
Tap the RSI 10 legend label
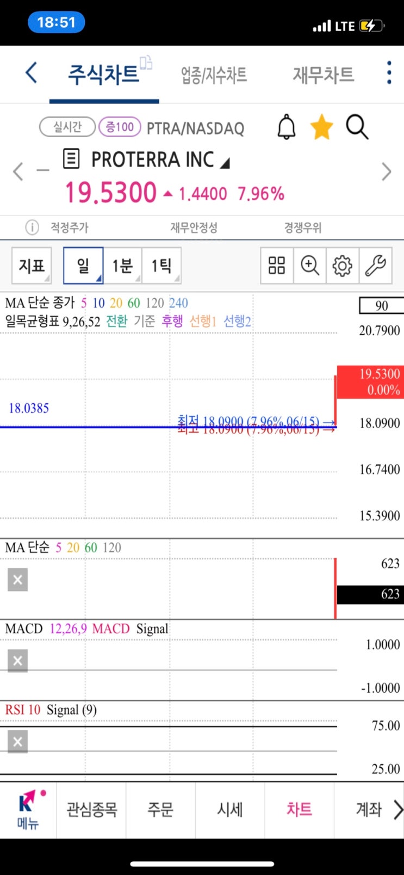[23, 710]
